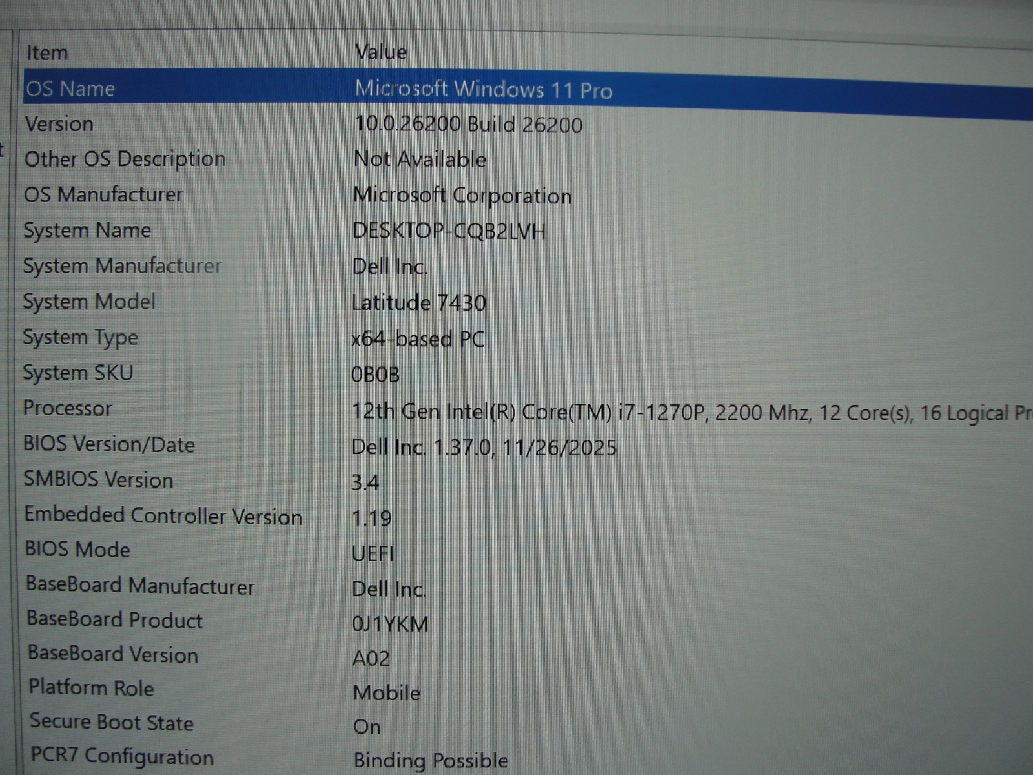Click the 0B0B SKU value
The height and width of the screenshot is (775, 1033).
[x=375, y=375]
